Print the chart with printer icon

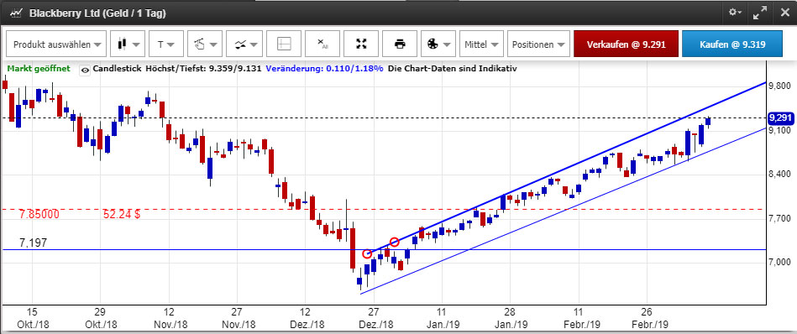click(x=400, y=44)
